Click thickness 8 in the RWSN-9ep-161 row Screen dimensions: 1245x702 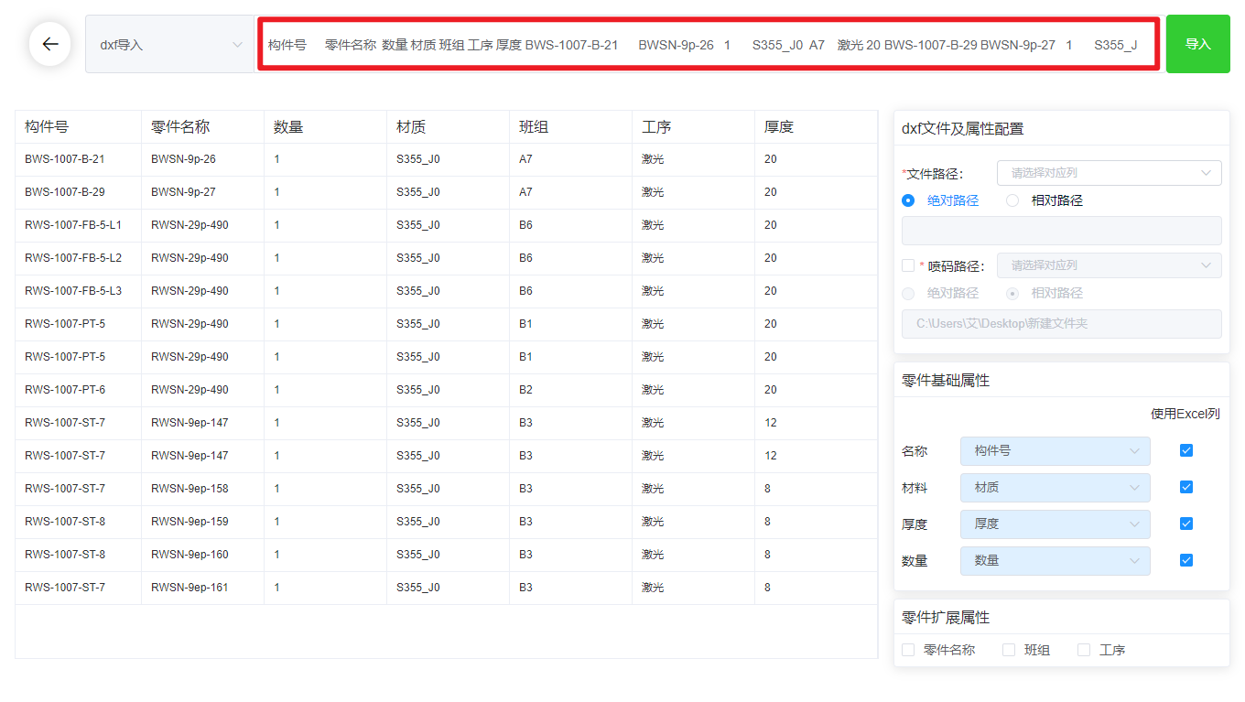pyautogui.click(x=816, y=588)
